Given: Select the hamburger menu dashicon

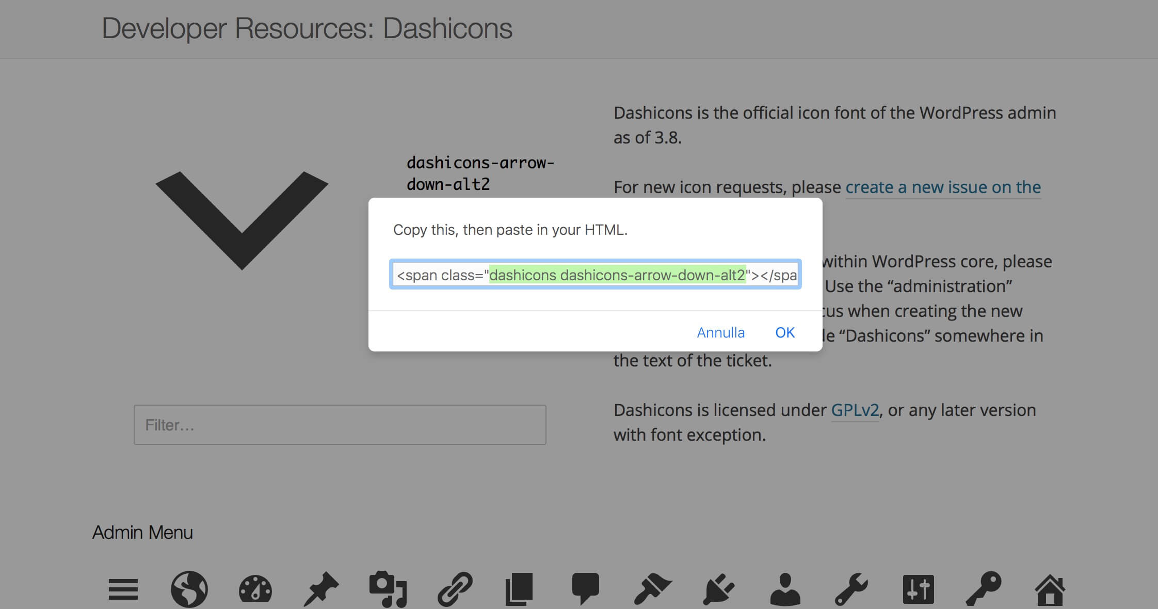Looking at the screenshot, I should (123, 589).
